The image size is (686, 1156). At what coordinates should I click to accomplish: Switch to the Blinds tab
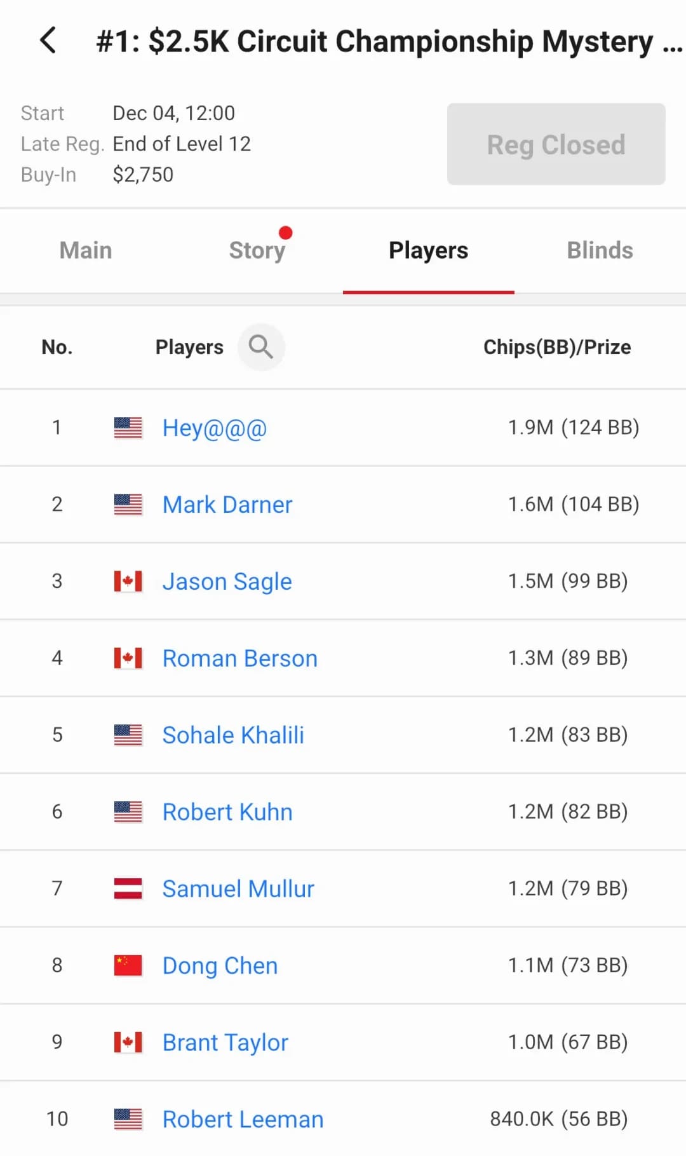pos(600,250)
